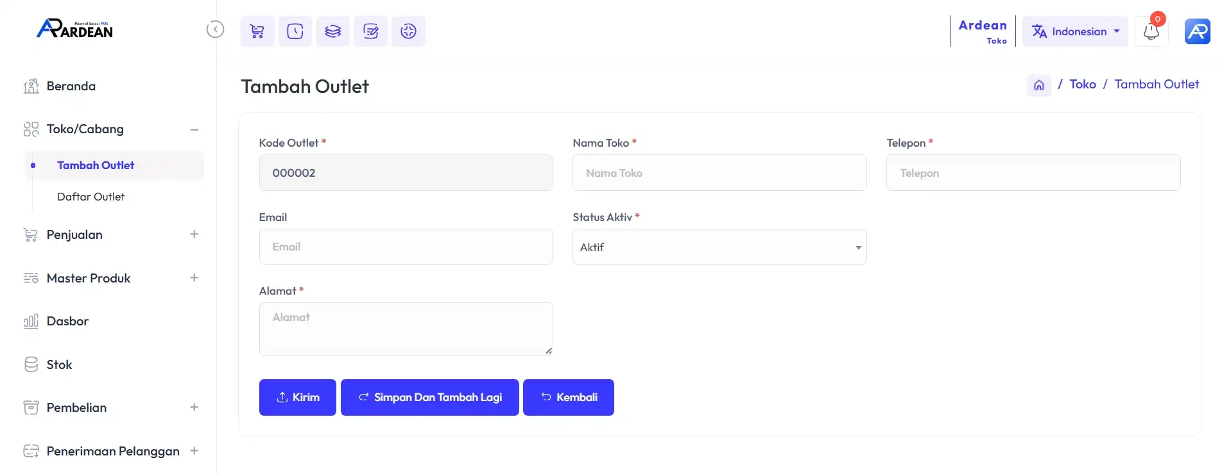This screenshot has width=1222, height=474.
Task: Click the Penjualan cart icon in sidebar
Action: tap(31, 235)
